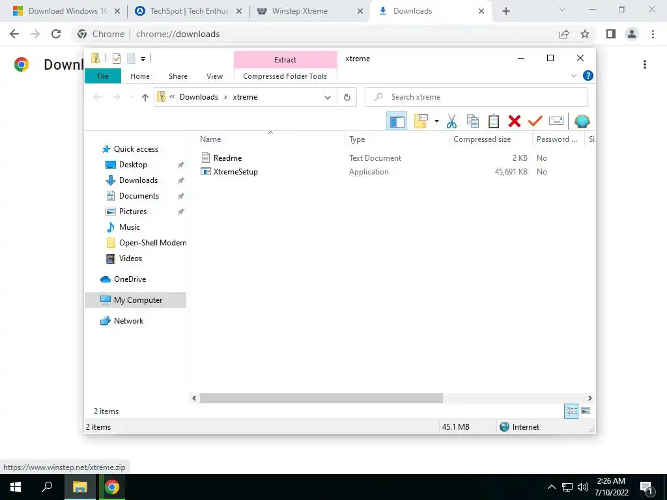The image size is (667, 500).
Task: Select Downloads in the navigation pane
Action: (138, 180)
